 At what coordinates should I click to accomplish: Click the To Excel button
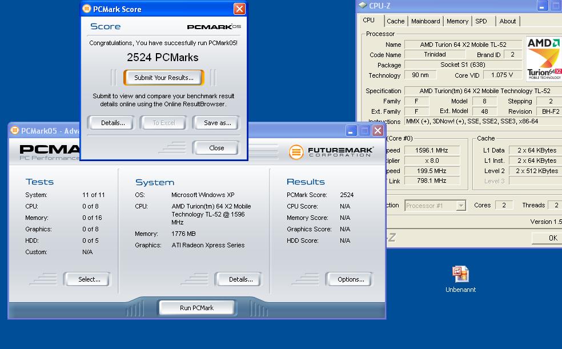(164, 123)
